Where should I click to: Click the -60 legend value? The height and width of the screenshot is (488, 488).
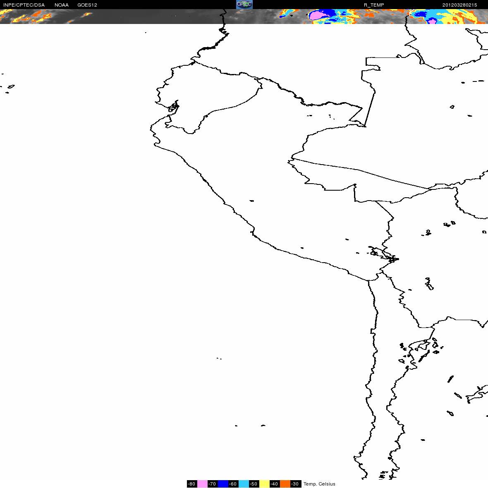tap(233, 484)
